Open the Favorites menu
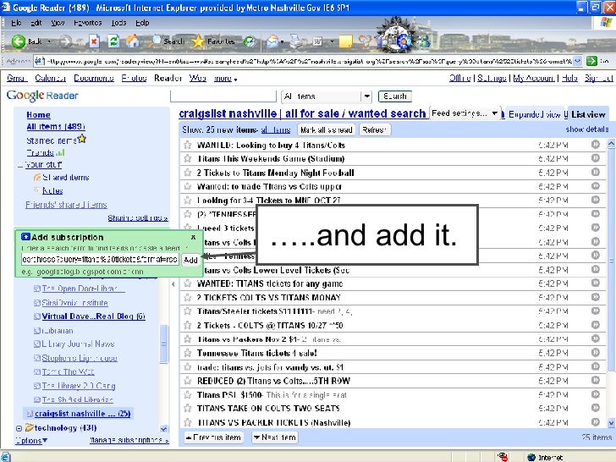Image resolution: width=616 pixels, height=462 pixels. 88,23
